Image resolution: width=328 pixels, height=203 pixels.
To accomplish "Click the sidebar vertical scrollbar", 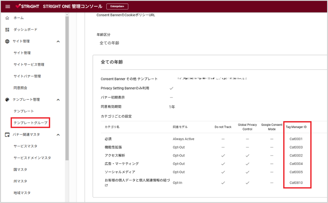I will [x=67, y=88].
